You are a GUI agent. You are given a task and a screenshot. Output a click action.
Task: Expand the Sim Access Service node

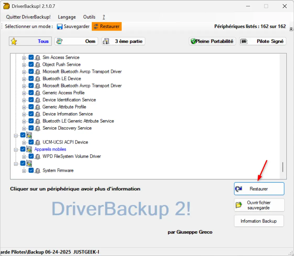[24, 58]
